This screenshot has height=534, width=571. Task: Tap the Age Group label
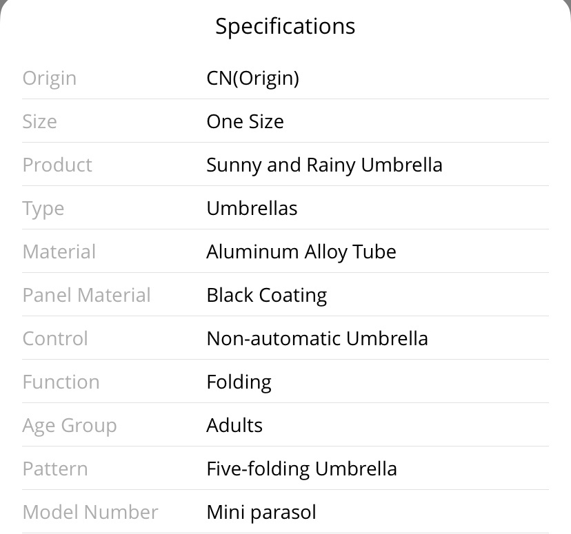tap(70, 426)
